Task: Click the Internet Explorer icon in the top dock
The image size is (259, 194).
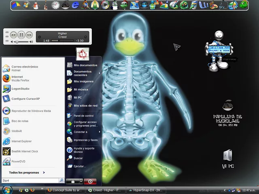Action: tap(75, 5)
